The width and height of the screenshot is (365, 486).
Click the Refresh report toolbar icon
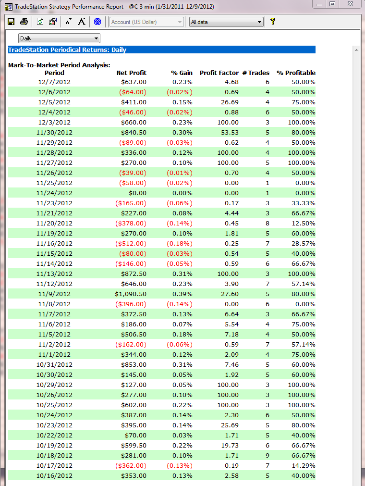40,22
